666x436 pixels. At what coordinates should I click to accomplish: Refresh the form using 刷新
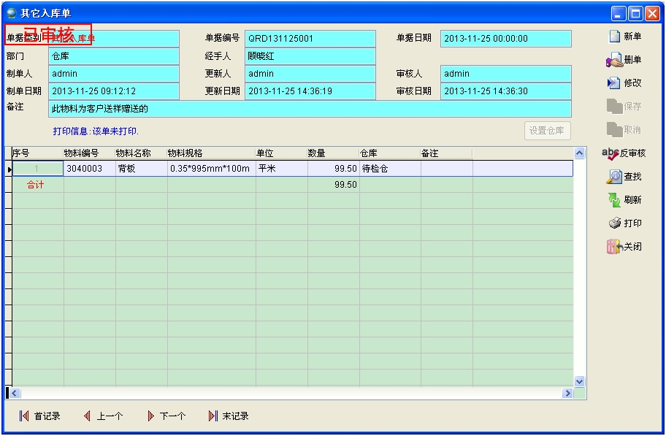click(615, 200)
